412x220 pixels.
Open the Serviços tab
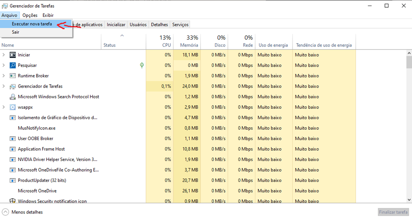click(180, 25)
